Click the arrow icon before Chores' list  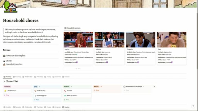pyautogui.click(x=4, y=81)
